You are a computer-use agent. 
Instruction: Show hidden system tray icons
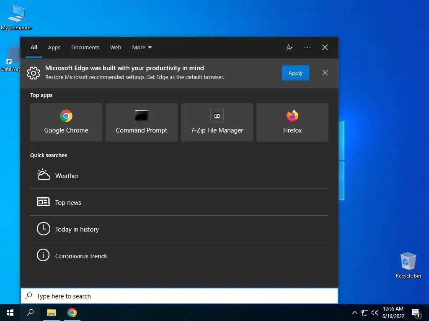point(354,313)
